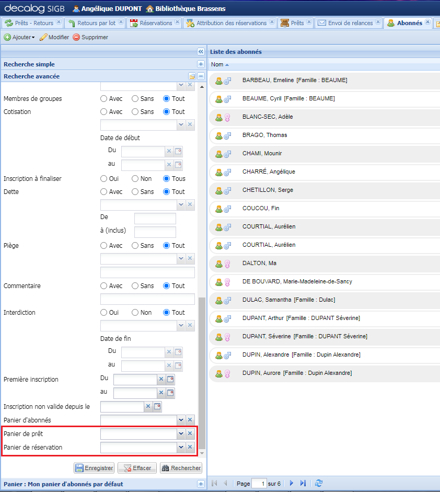Screen dimensions: 440x492
Task: Jump to last page of subscriber list
Action: (x=303, y=484)
